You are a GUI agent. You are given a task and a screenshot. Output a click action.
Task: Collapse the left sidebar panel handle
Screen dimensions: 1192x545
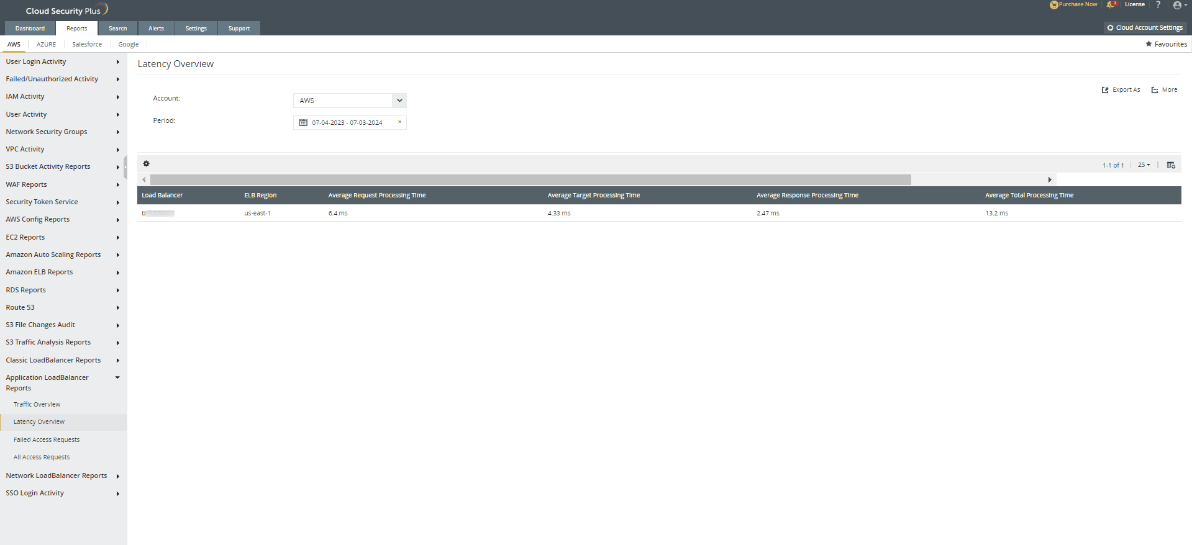point(125,167)
